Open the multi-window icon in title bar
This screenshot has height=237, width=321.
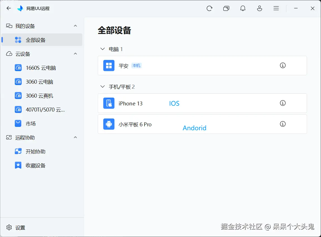226,8
